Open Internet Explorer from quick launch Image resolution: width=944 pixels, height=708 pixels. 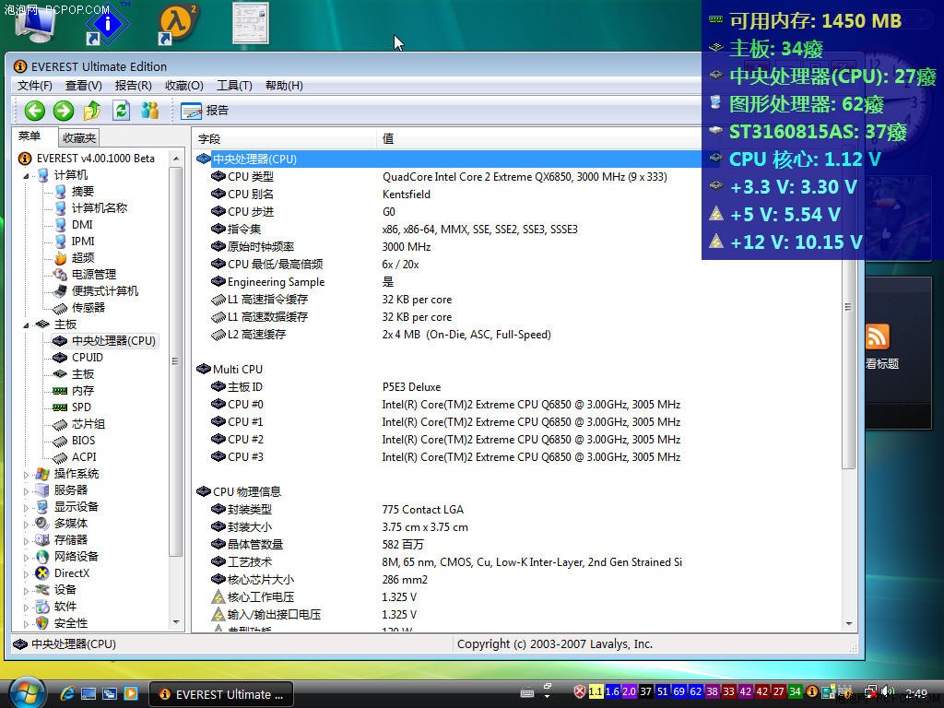pyautogui.click(x=67, y=693)
